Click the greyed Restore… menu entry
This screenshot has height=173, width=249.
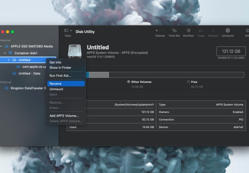click(x=56, y=102)
